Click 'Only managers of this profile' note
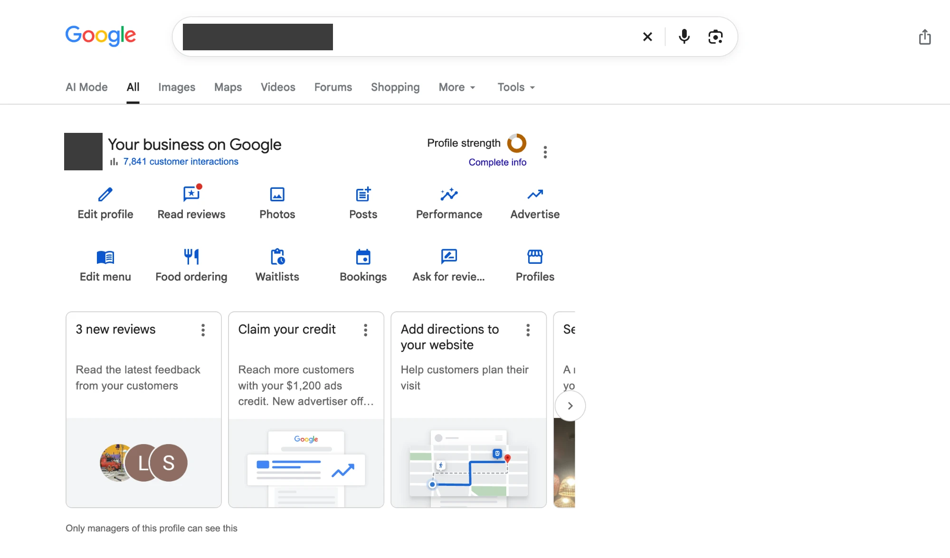Viewport: 950px width, 558px height. [152, 529]
